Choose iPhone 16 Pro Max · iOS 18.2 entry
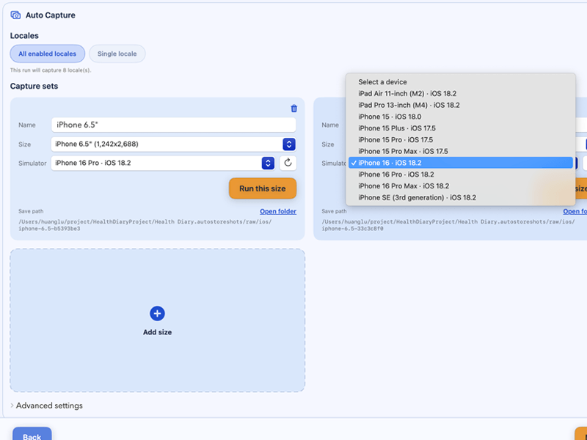 (461, 186)
